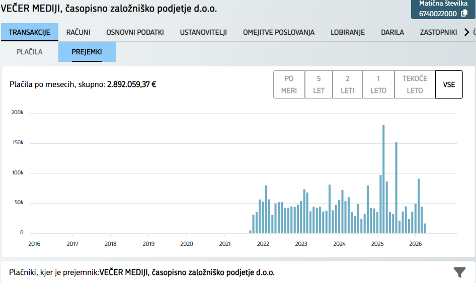Open the filter funnel for Plačniki
Screen dimensions: 476x283
point(459,272)
